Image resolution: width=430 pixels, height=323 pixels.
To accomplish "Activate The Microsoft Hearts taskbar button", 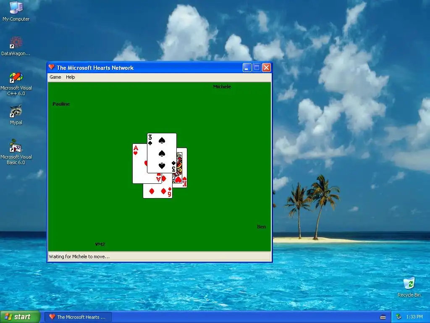I will tap(78, 317).
